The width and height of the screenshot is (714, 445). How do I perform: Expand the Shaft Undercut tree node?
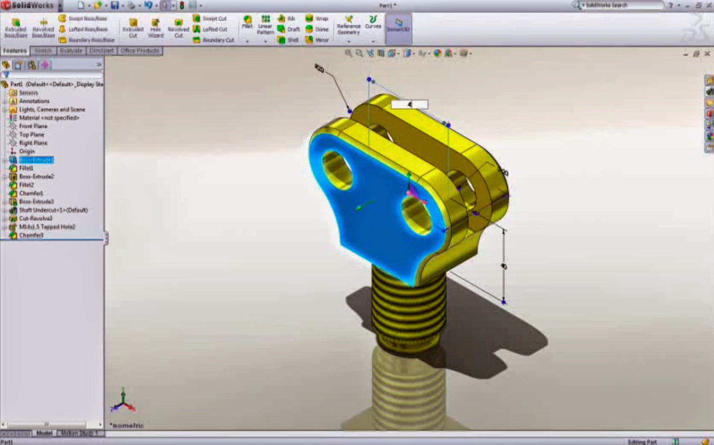point(5,210)
